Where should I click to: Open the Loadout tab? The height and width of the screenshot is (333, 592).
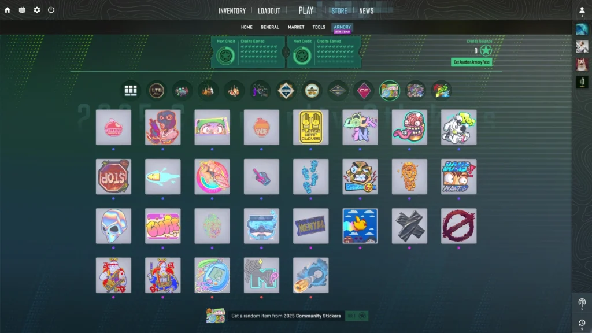pos(269,10)
